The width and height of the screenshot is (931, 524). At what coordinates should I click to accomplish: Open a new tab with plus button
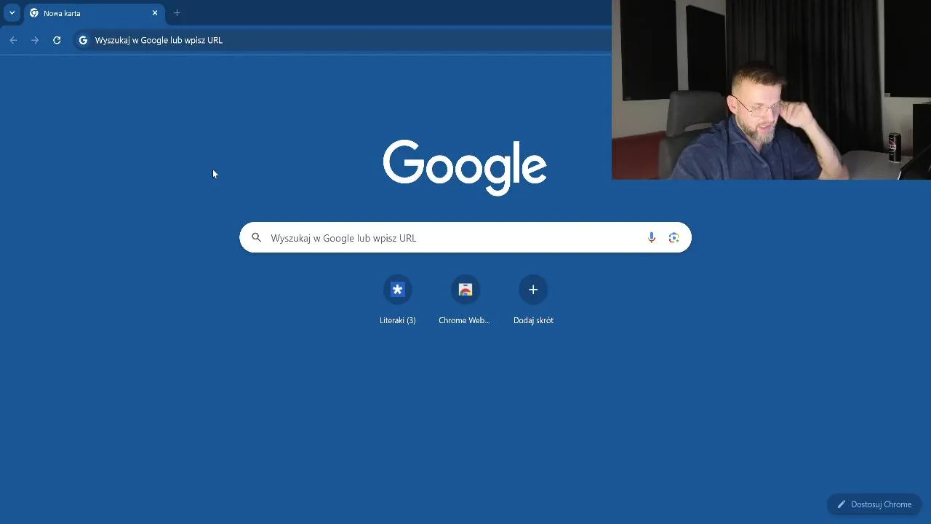177,13
